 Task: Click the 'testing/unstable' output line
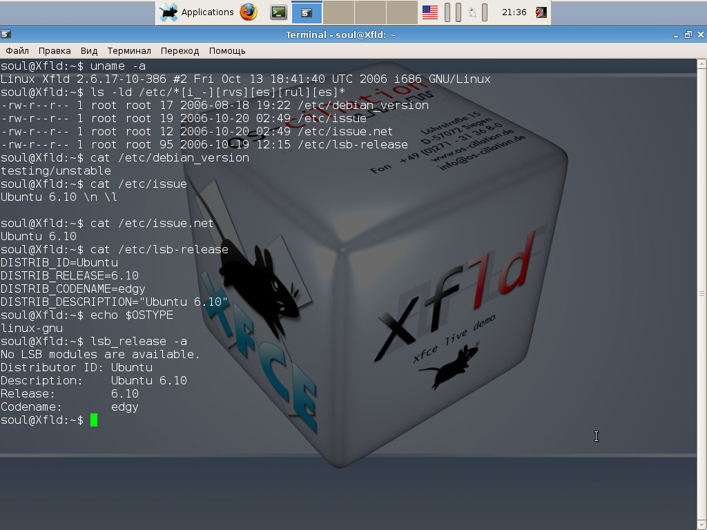(x=55, y=171)
